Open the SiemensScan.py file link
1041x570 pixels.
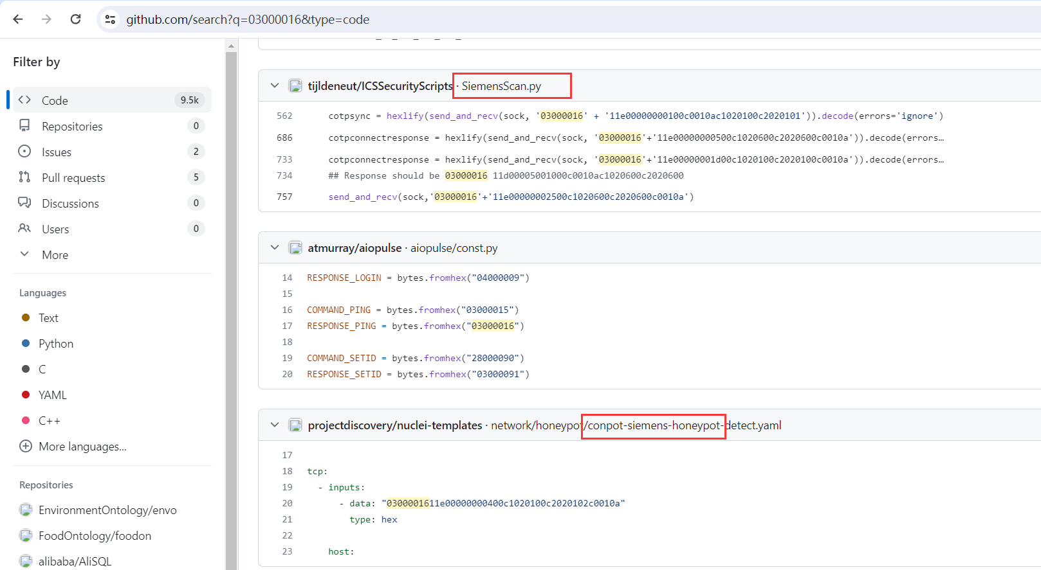(501, 85)
